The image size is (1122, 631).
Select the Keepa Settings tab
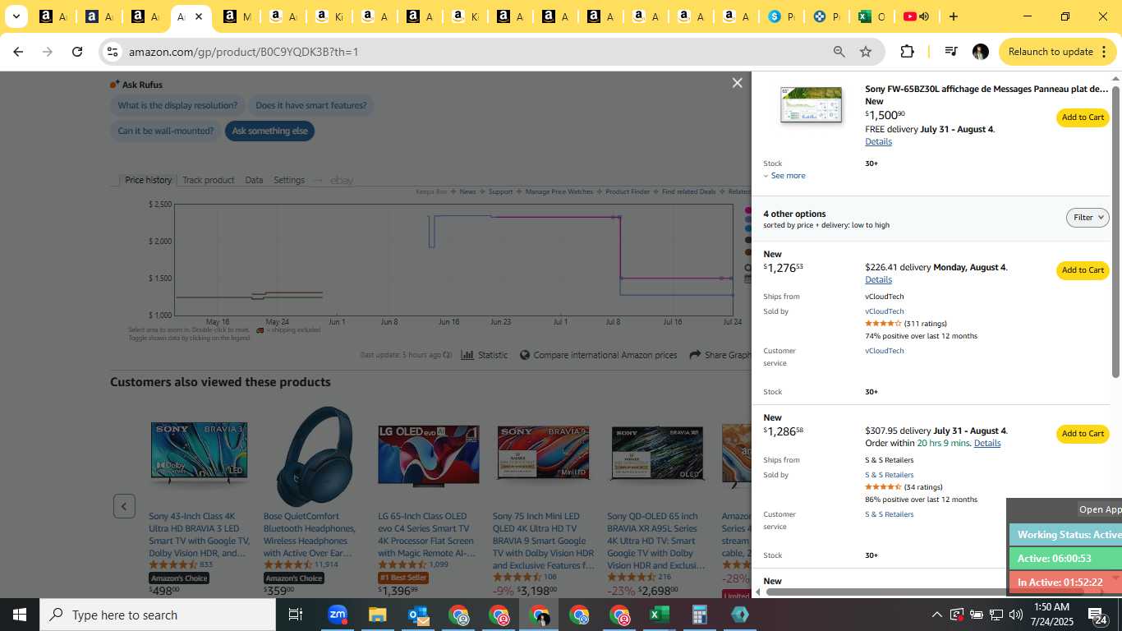(x=289, y=180)
